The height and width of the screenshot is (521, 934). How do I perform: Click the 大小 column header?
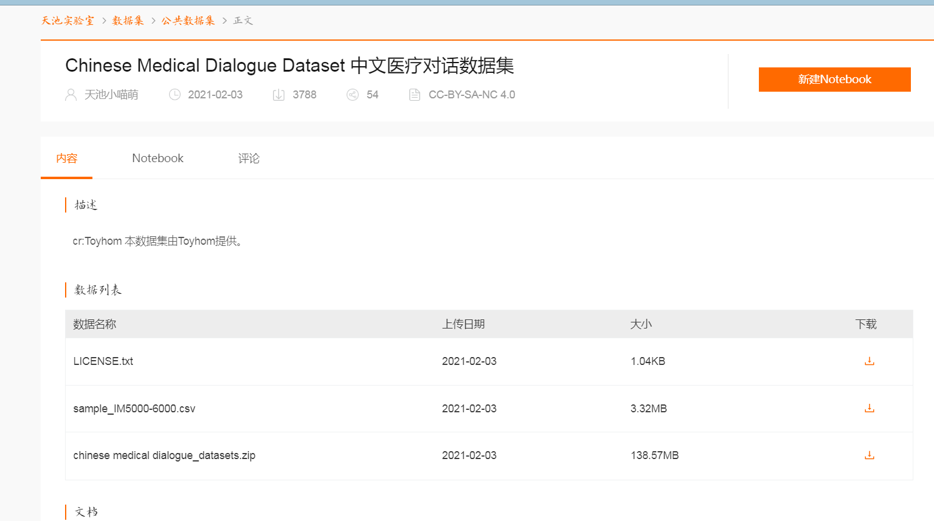tap(641, 324)
